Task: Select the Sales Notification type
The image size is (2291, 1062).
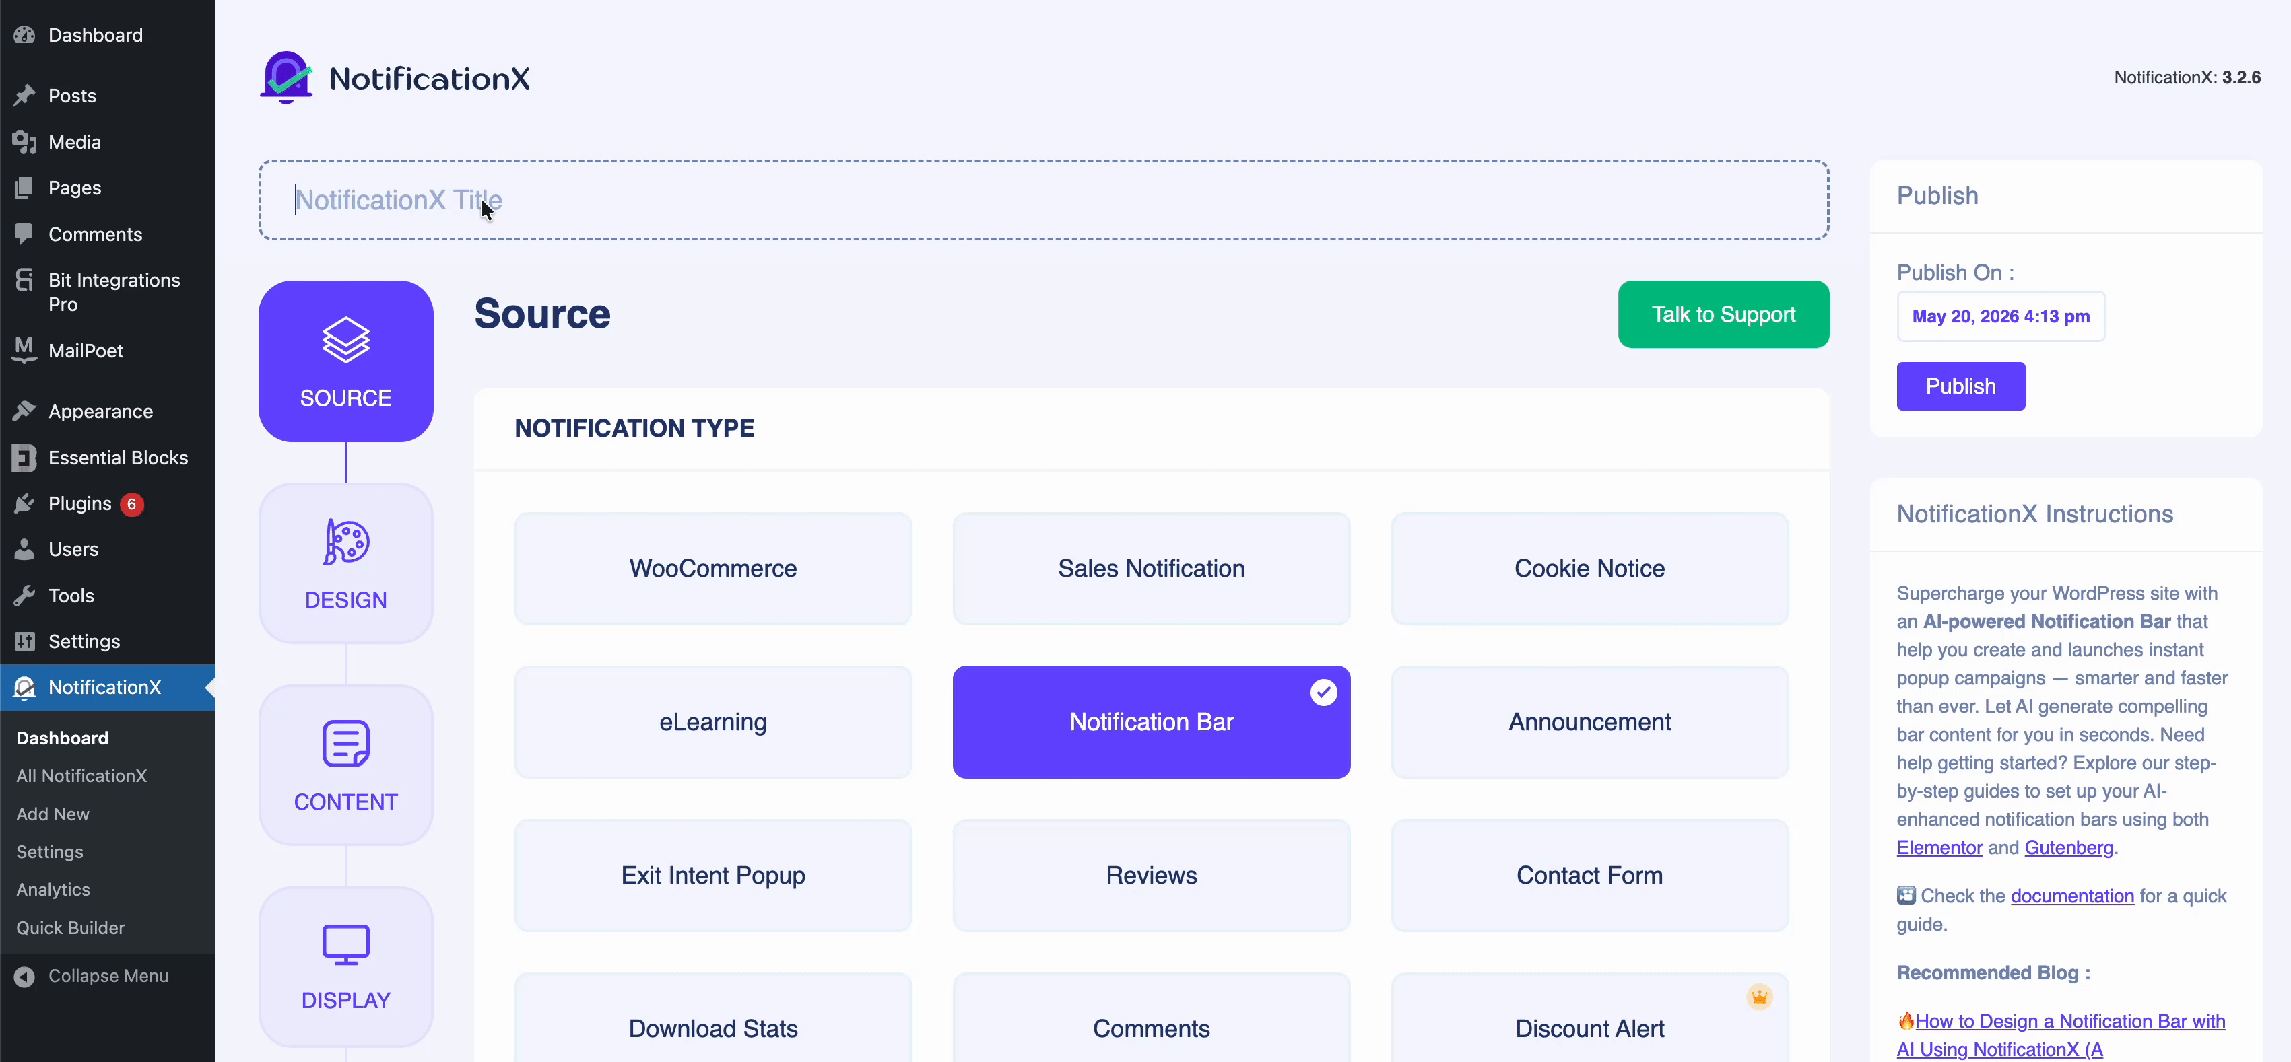Action: (x=1151, y=569)
